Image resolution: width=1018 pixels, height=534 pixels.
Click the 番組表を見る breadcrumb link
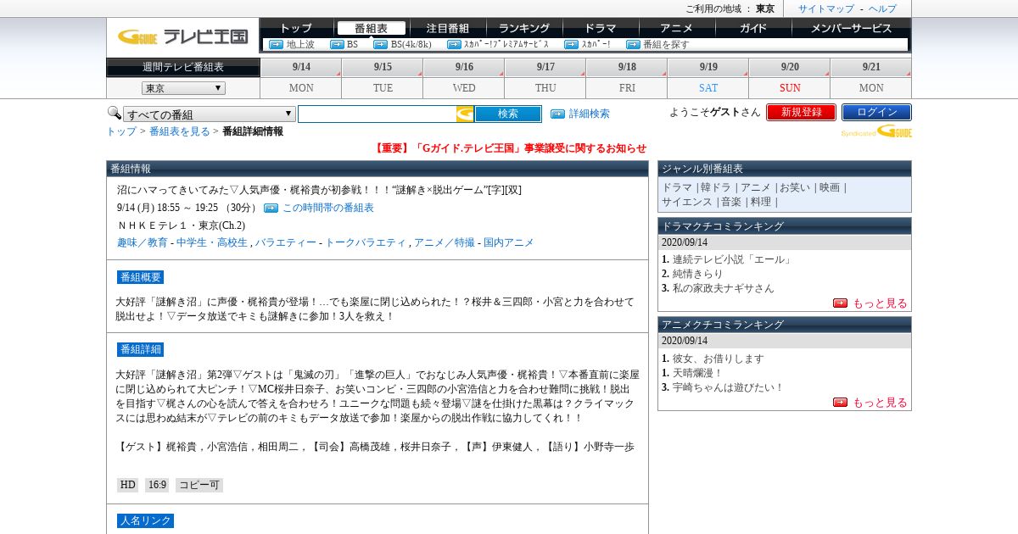click(180, 131)
